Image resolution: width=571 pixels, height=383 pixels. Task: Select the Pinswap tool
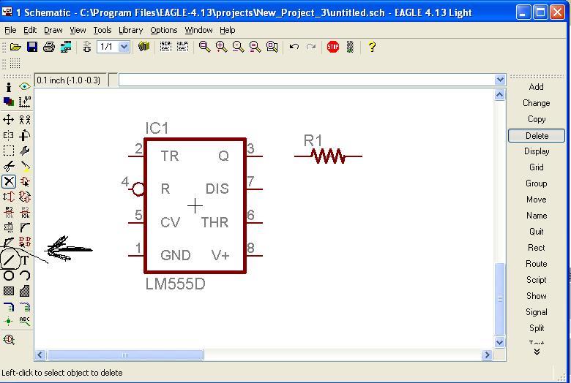(x=9, y=197)
